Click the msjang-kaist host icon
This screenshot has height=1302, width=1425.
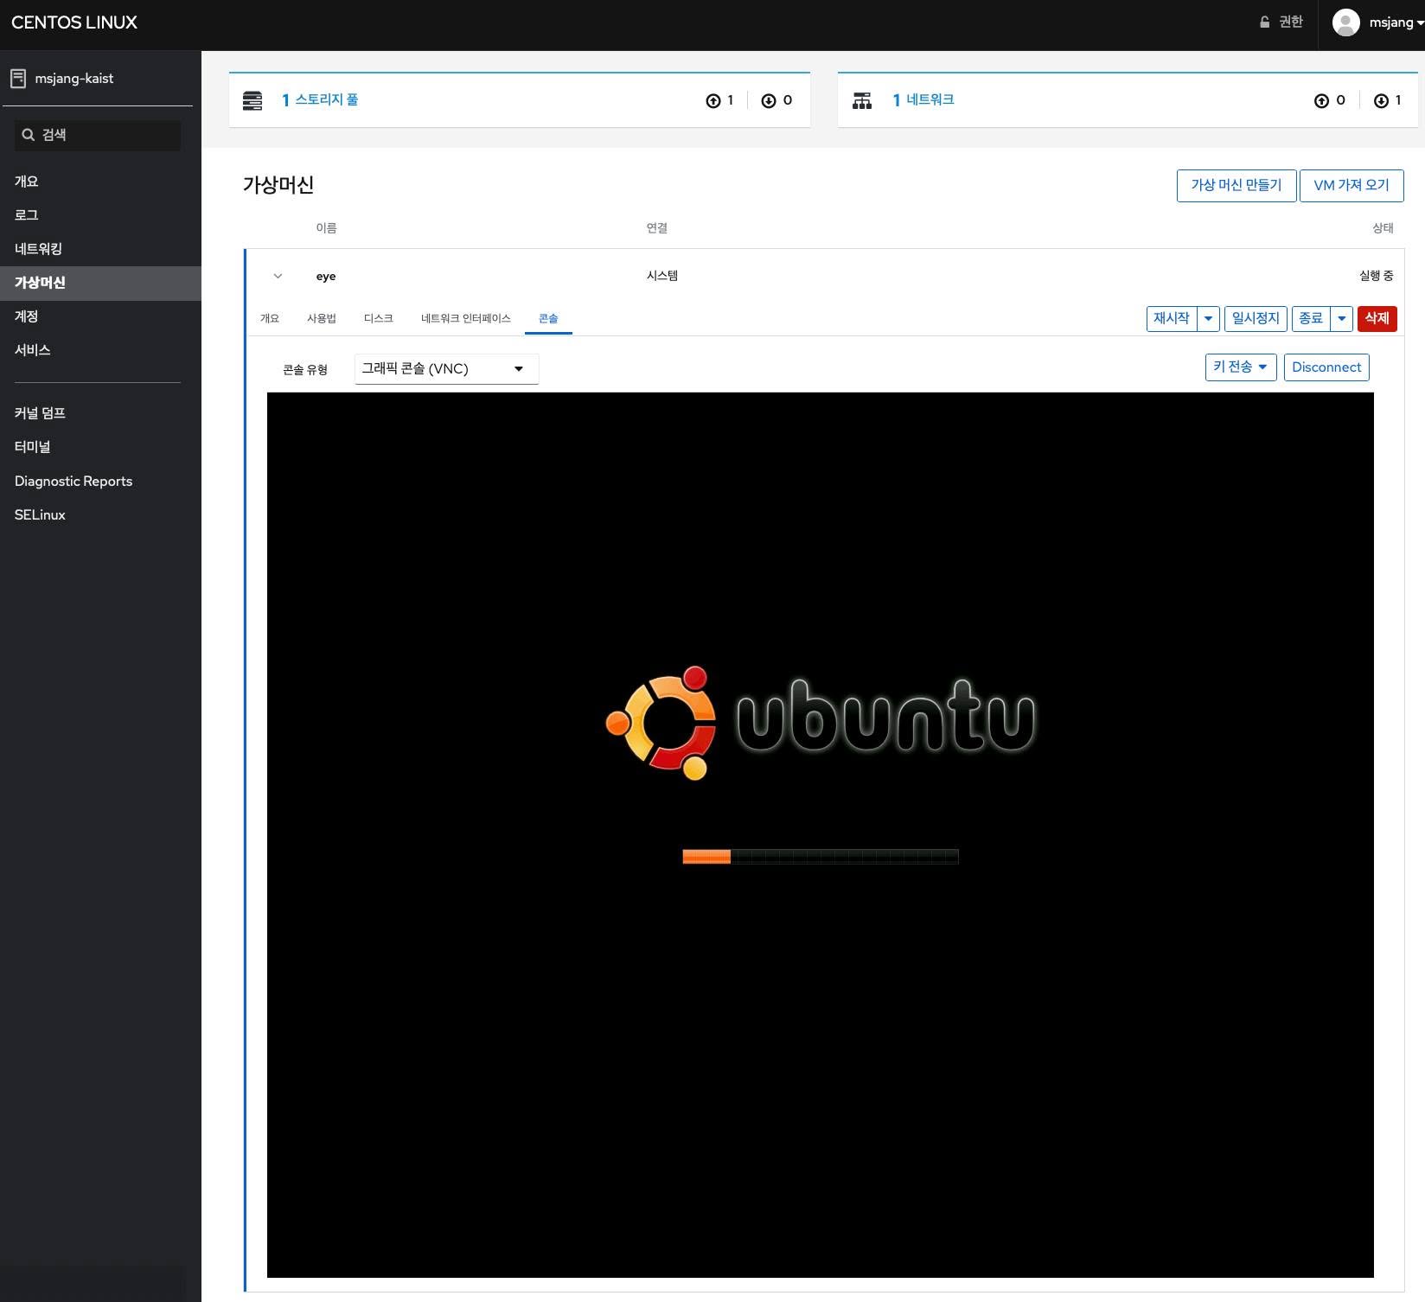18,79
